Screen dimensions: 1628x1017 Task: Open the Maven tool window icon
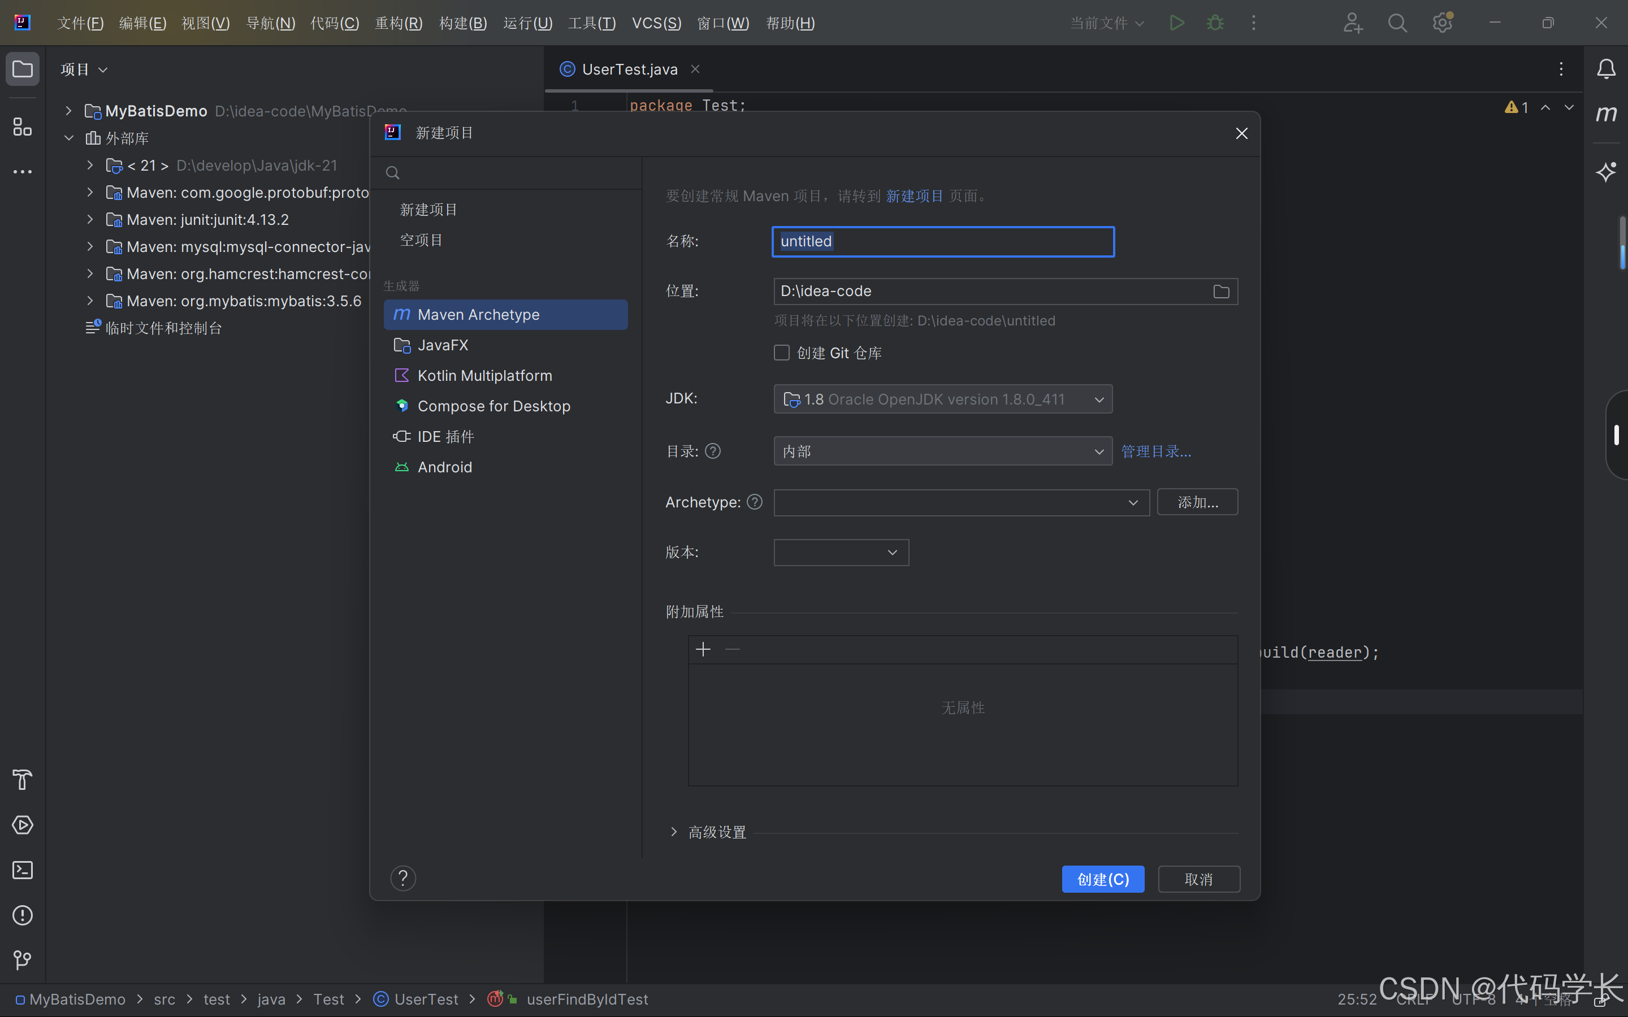[x=1607, y=114]
